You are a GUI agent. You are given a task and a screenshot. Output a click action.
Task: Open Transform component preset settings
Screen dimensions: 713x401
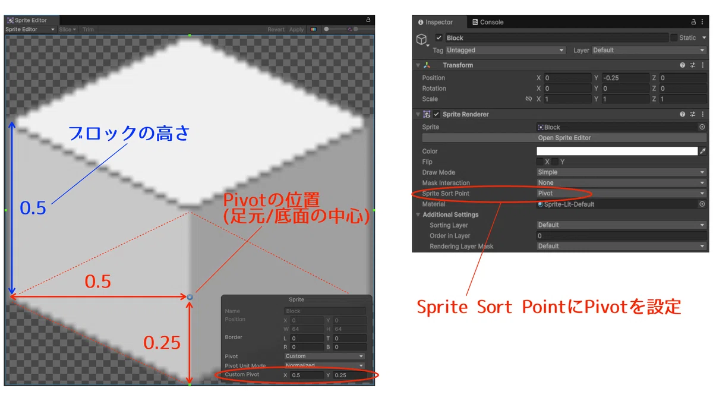click(x=693, y=65)
